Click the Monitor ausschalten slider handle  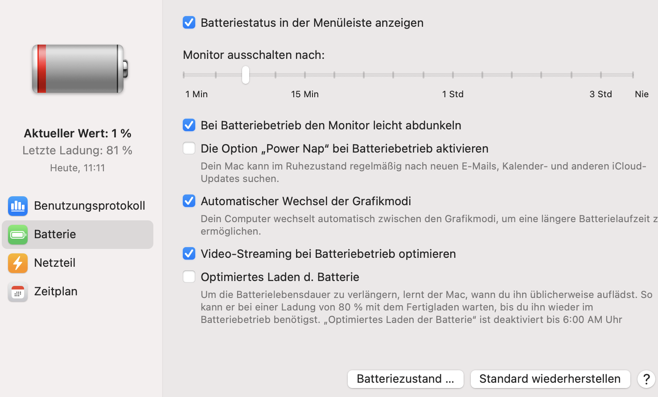[x=246, y=75]
